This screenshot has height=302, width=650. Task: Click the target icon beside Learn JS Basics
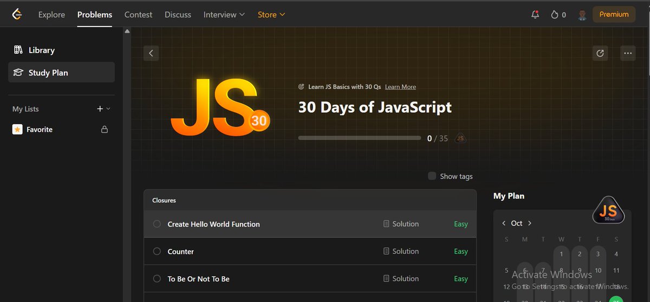[302, 87]
